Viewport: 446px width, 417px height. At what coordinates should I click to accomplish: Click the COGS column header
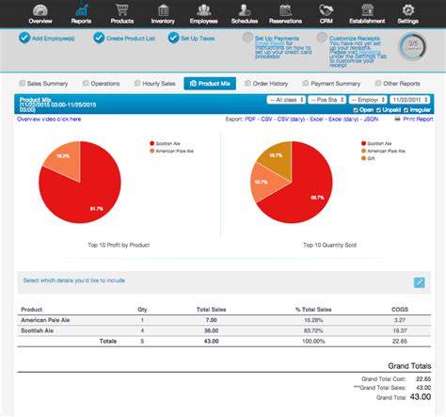[400, 310]
